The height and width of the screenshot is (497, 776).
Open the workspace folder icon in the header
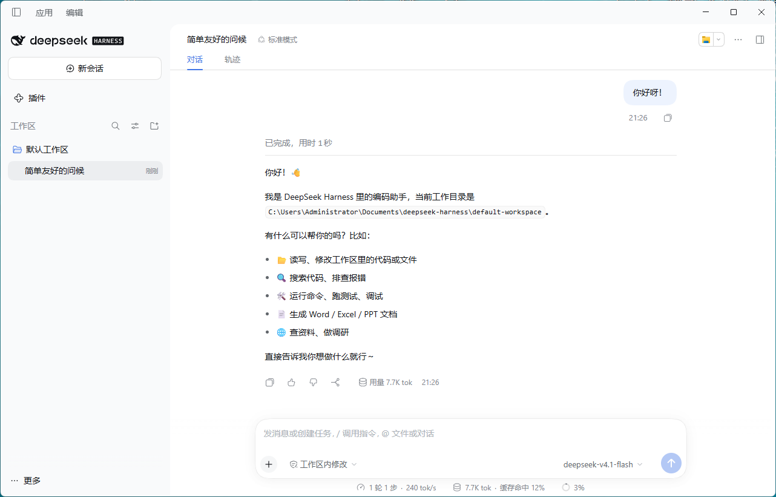[x=706, y=39]
